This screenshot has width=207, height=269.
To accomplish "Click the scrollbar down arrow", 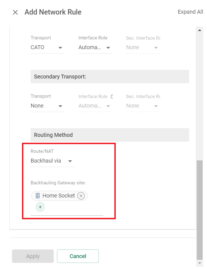I will click(x=199, y=263).
